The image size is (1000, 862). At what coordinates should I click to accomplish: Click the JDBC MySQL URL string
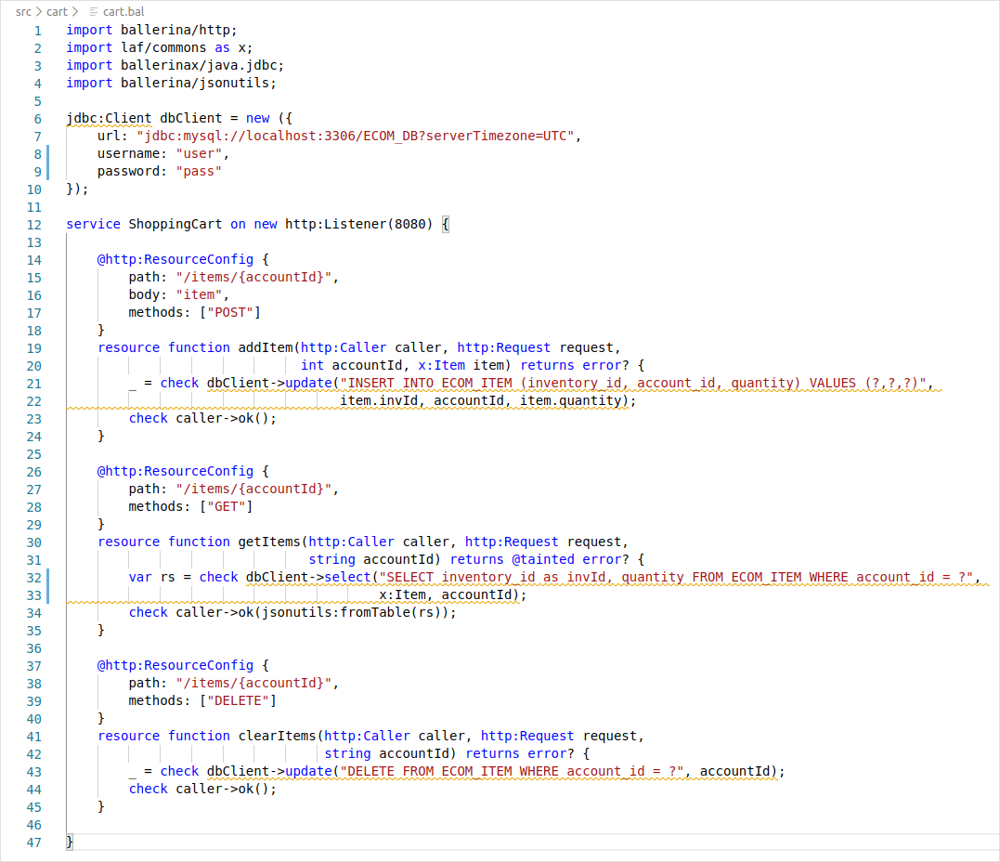pos(356,136)
